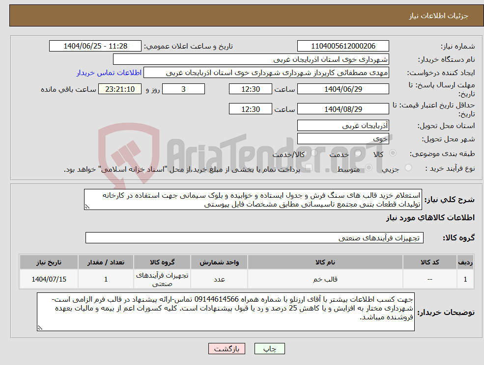Click the delivery city field خوی

[342, 138]
